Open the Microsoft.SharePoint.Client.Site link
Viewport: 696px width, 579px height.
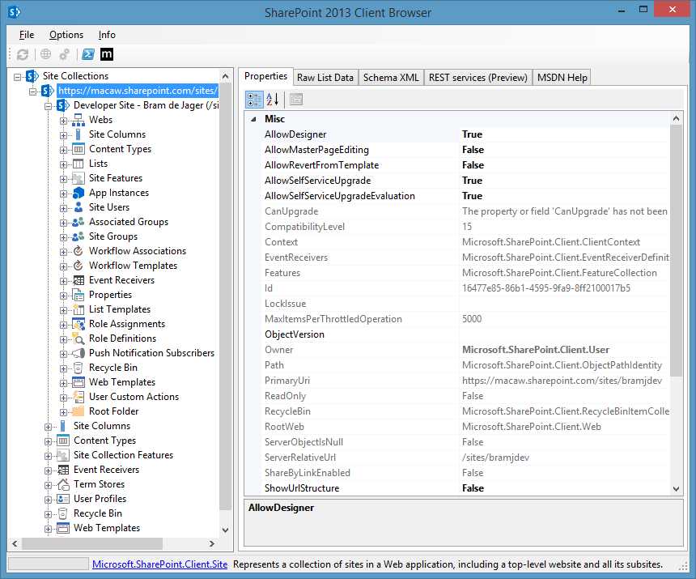coord(159,564)
